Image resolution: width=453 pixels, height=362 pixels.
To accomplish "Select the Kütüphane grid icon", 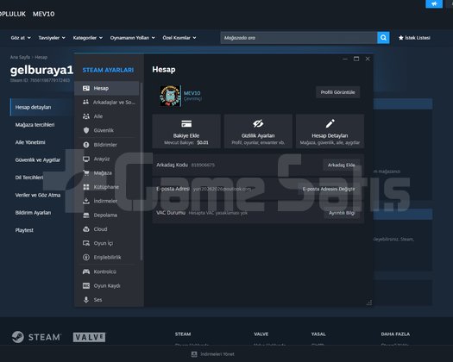I will pyautogui.click(x=86, y=187).
